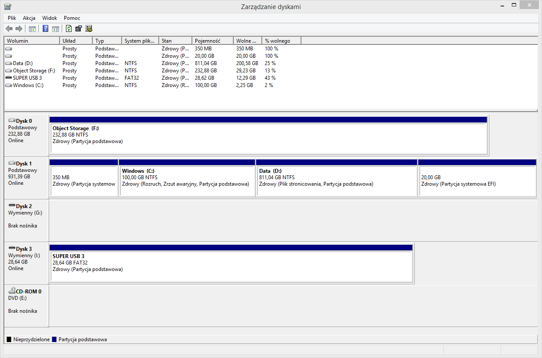542x358 pixels.
Task: Open the Widok menu
Action: 50,18
